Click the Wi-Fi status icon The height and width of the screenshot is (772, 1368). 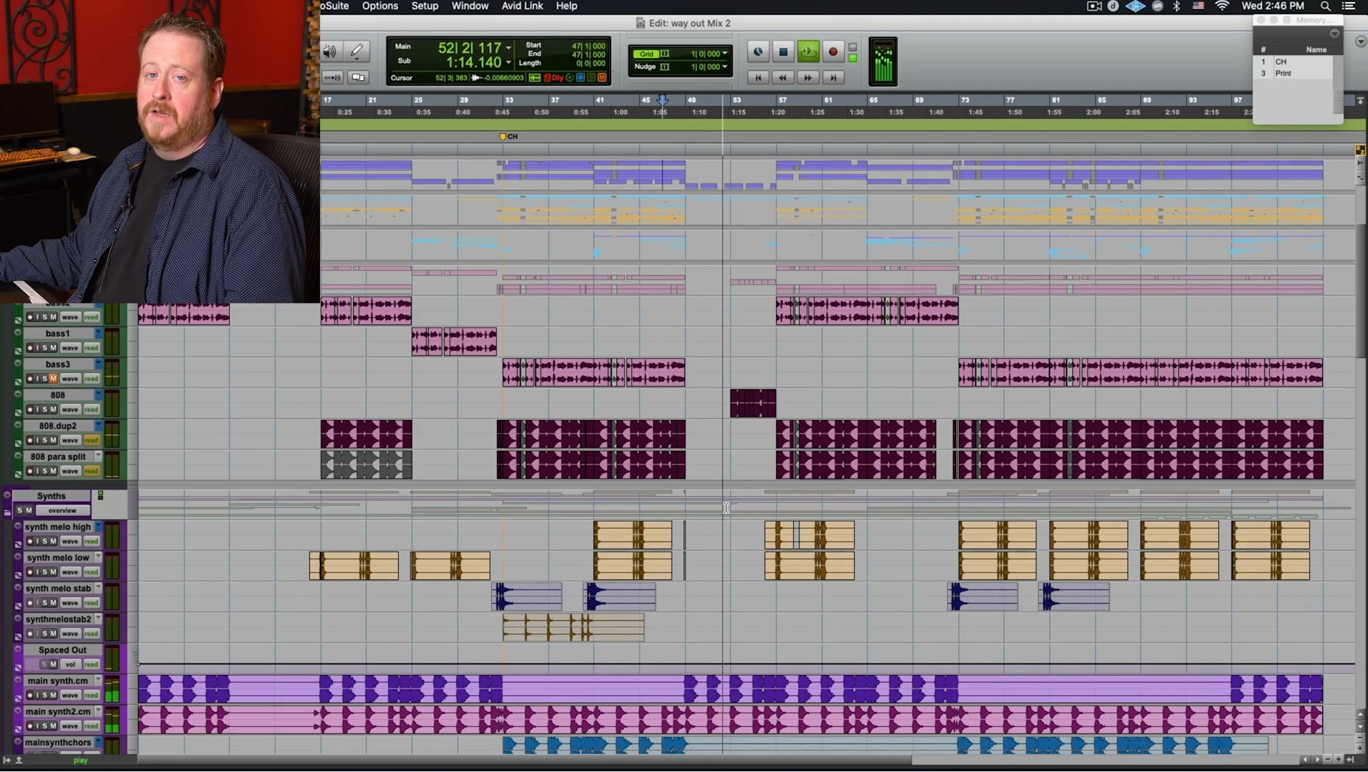(1222, 6)
